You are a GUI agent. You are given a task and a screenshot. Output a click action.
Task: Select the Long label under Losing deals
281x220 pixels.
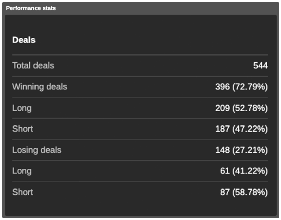point(22,171)
